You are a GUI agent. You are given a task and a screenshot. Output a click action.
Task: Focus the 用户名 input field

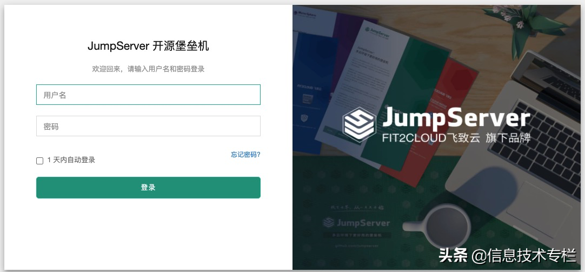tap(148, 95)
